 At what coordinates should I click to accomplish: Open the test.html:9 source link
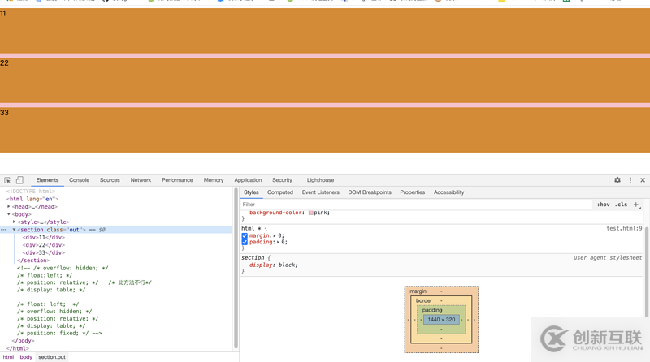point(624,228)
